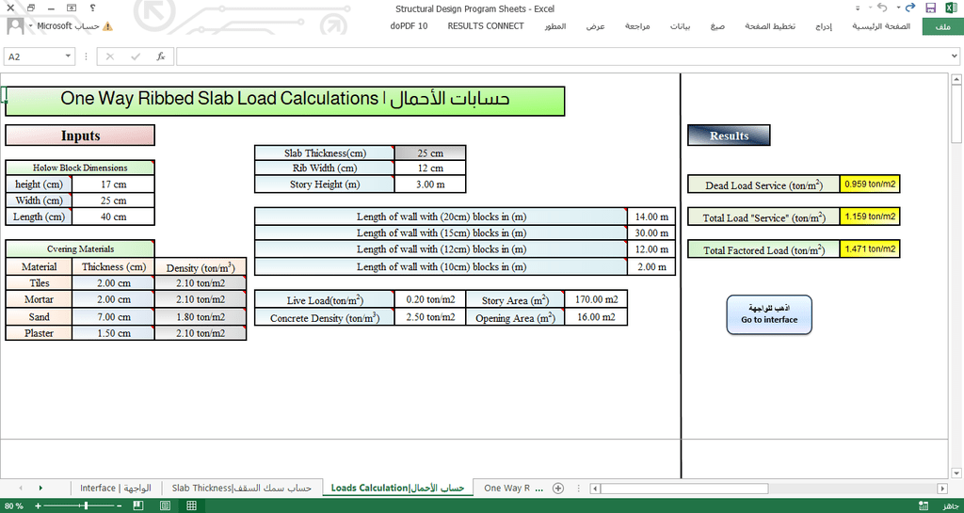Select the Rib Width value 12 cm
The height and width of the screenshot is (513, 964).
pyautogui.click(x=429, y=168)
